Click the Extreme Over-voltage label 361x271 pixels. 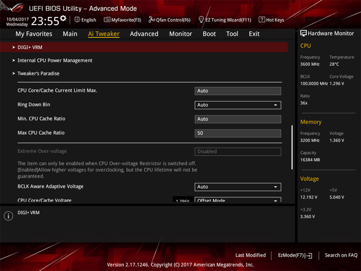pos(42,151)
